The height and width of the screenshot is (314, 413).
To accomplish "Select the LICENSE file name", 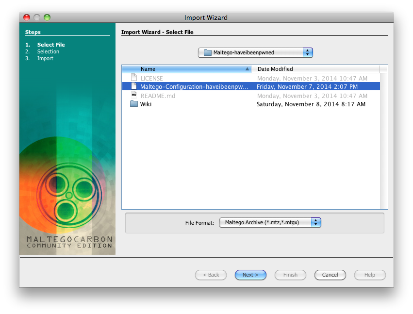I will pyautogui.click(x=152, y=78).
